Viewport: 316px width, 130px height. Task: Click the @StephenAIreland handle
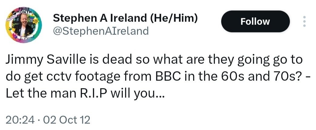click(101, 31)
